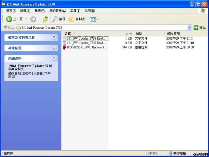Expand the address bar dropdown arrow

coord(189,27)
